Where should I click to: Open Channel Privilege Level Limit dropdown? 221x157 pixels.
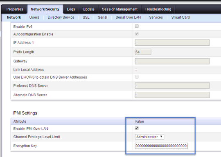coord(149,137)
